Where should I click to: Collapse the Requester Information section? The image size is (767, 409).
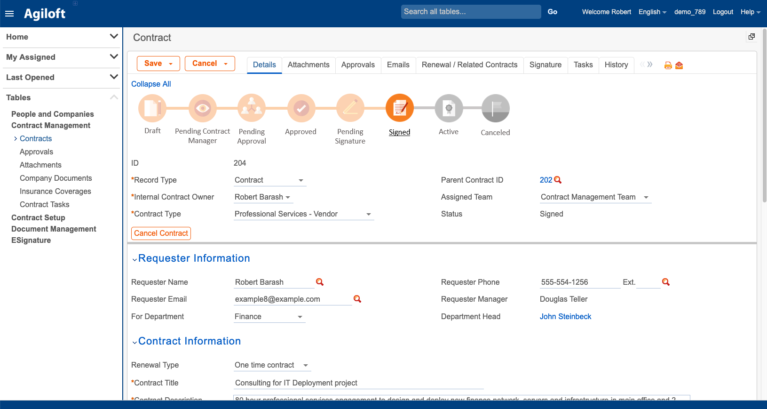click(135, 259)
